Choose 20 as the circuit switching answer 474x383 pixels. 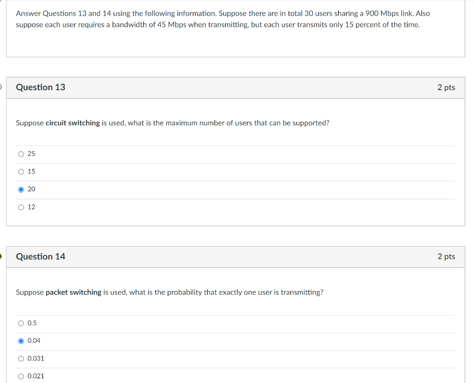pyautogui.click(x=21, y=189)
